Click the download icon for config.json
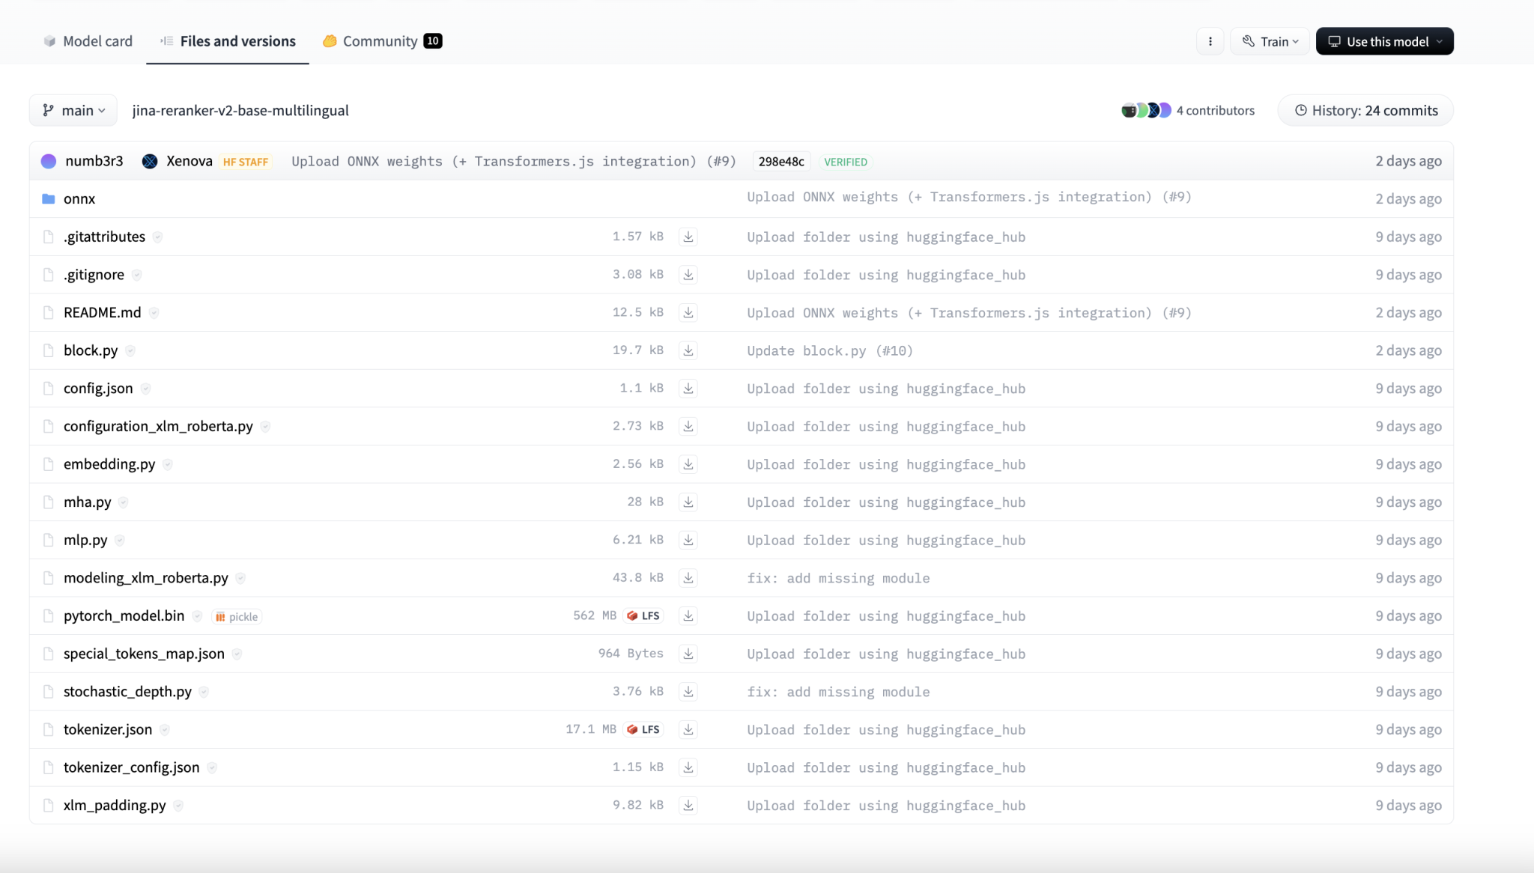This screenshot has height=873, width=1534. click(x=689, y=388)
